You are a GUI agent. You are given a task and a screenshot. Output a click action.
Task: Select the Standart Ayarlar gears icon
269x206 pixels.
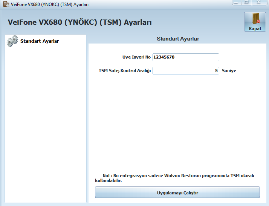(12, 41)
